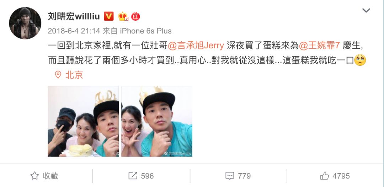Screen dimensions: 384x187
Task: Click the orange V verified badge
Action: pos(109,16)
